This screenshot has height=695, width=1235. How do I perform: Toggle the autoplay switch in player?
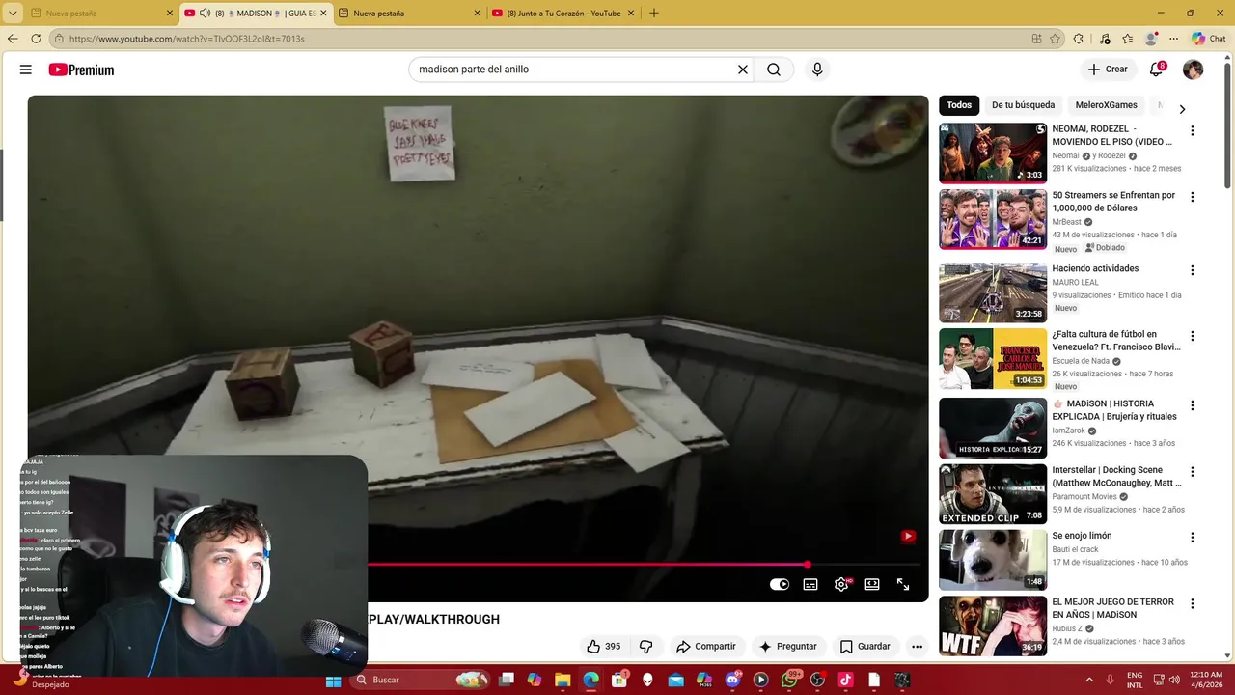[x=779, y=584]
